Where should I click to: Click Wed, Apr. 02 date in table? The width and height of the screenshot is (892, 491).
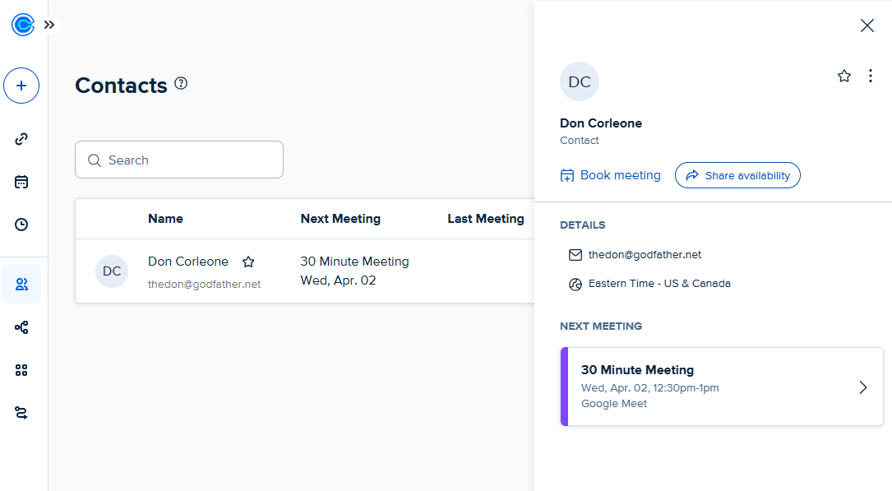[338, 280]
